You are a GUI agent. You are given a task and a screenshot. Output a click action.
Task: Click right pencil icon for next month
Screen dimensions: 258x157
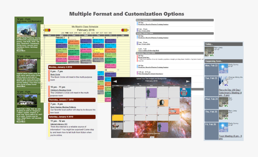(125, 30)
